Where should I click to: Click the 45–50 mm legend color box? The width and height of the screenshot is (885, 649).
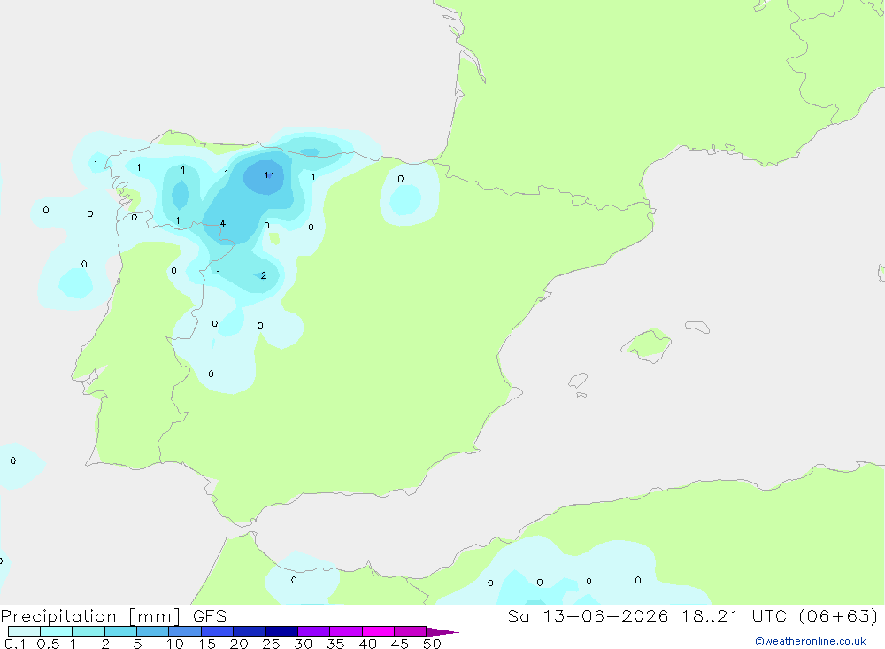coord(411,631)
